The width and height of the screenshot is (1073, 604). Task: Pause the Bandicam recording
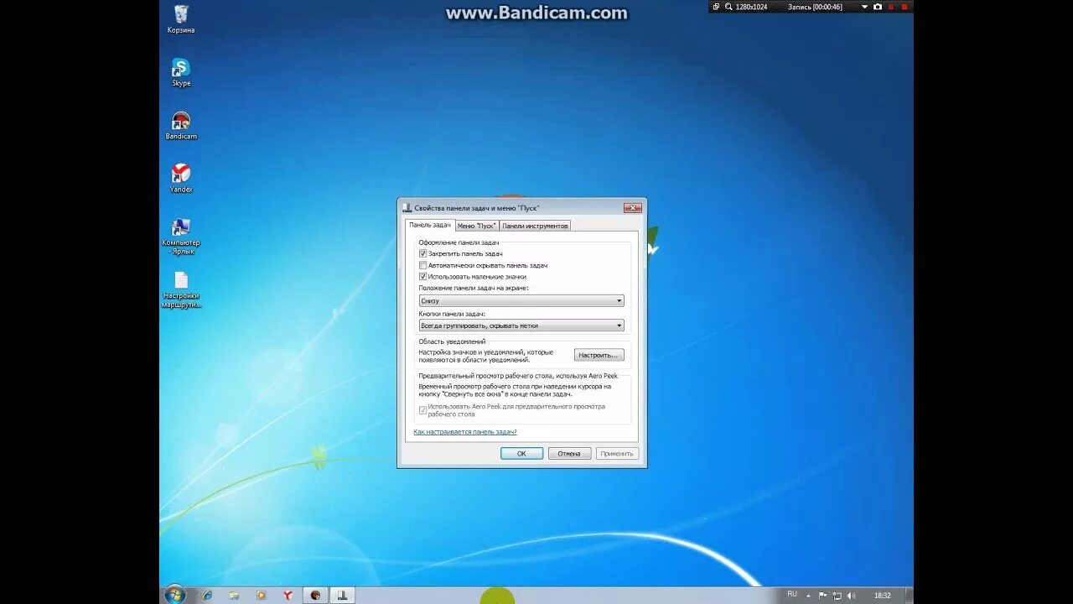pos(891,7)
